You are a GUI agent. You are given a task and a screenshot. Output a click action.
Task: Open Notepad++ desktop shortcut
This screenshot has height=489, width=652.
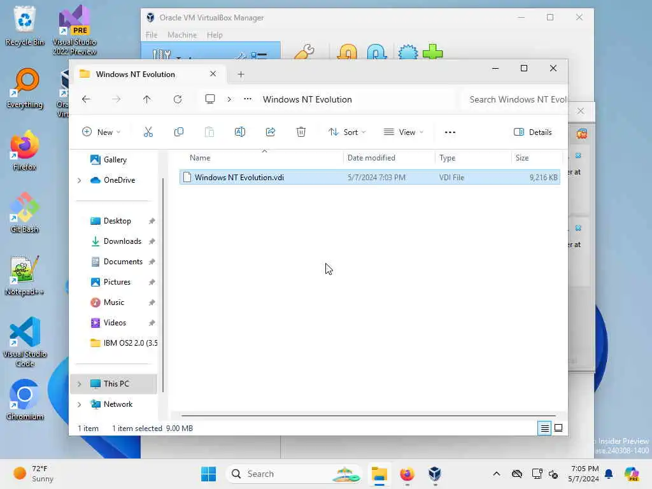[x=25, y=276]
